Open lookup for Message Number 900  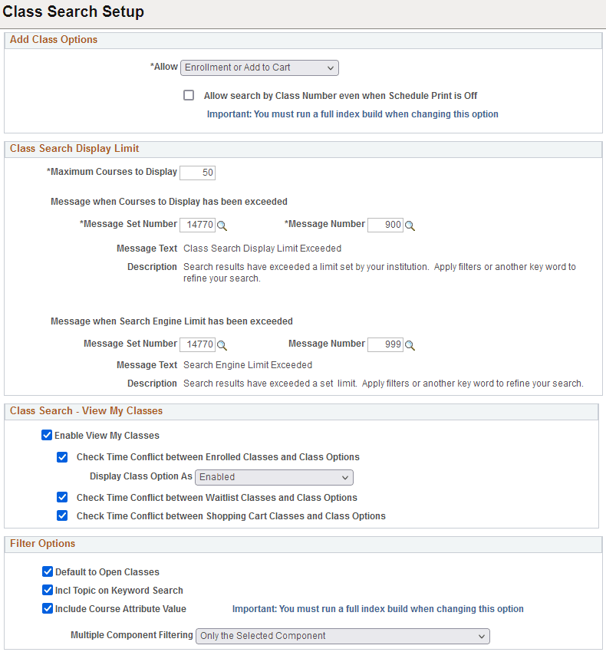click(410, 225)
